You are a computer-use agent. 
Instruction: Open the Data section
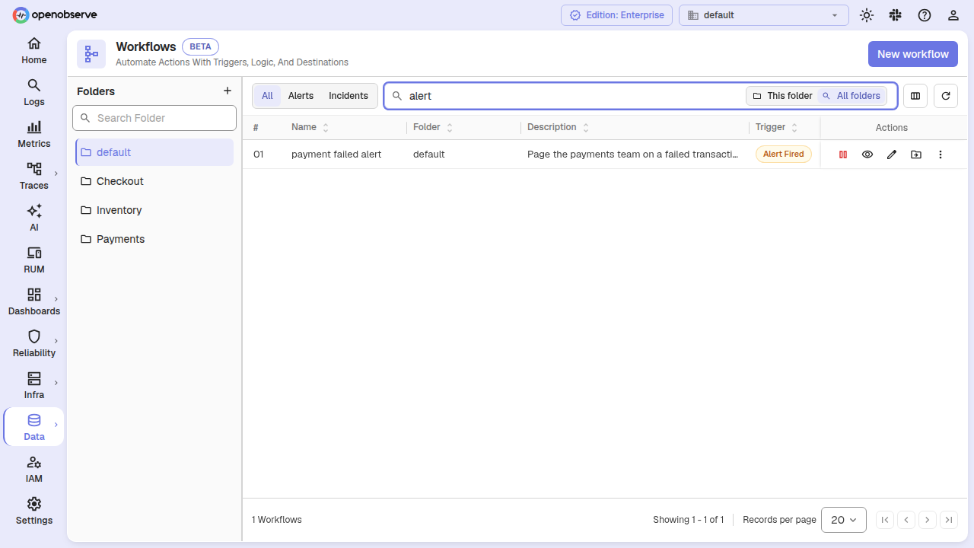click(x=33, y=428)
